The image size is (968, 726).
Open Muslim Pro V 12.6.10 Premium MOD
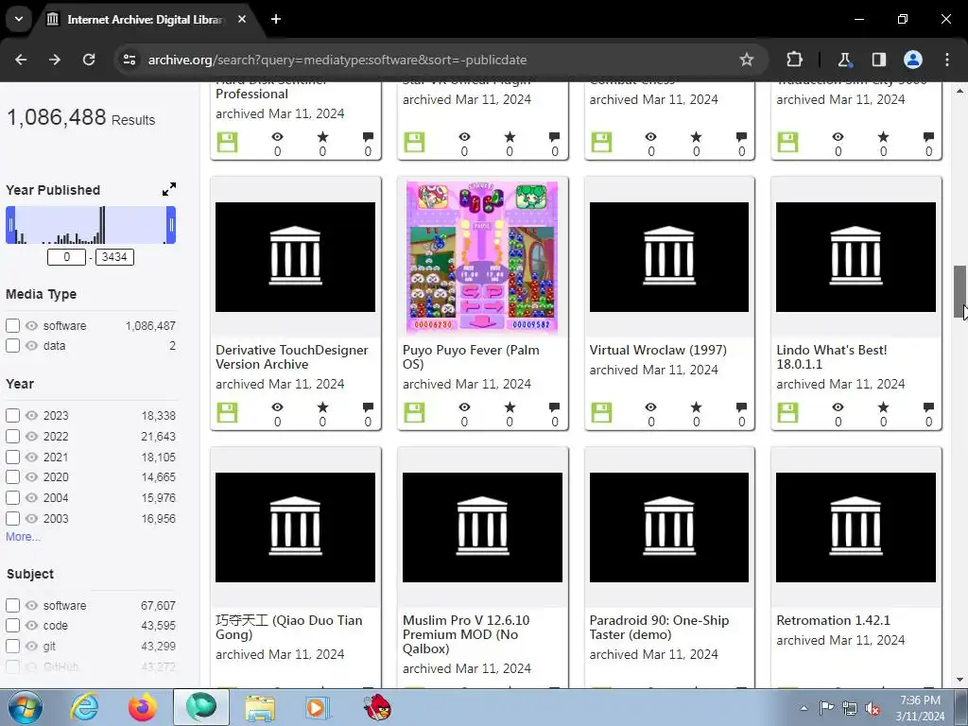point(466,634)
